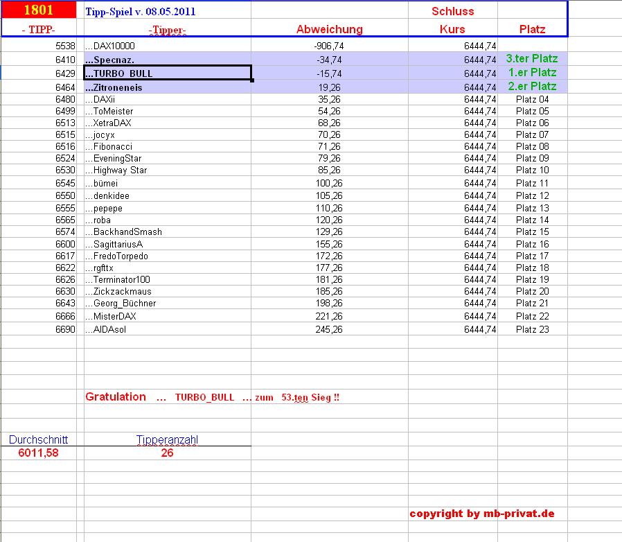Click the 'Platz 15' cell
The height and width of the screenshot is (542, 622).
point(533,232)
